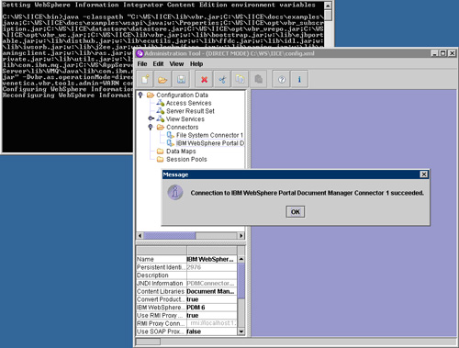Click Content Libraries value 'Document Man...'
This screenshot has width=459, height=348.
click(x=212, y=291)
